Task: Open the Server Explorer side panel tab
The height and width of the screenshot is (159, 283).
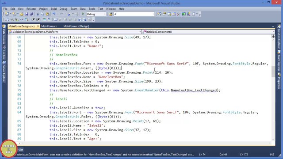Action: (4, 72)
